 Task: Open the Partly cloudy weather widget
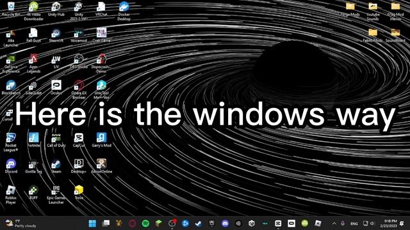tap(21, 224)
